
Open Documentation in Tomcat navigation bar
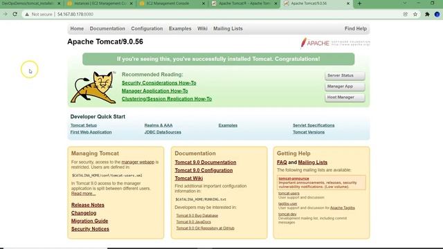[x=107, y=28]
